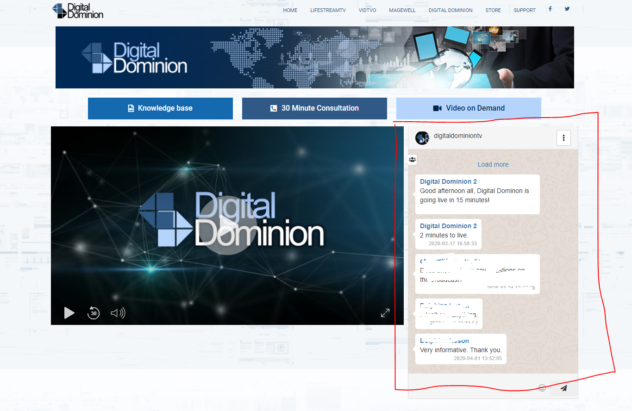Play the video with the bottom-left play icon
Image resolution: width=632 pixels, height=411 pixels.
(69, 313)
